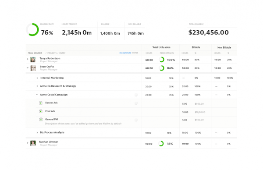
Task: Click the Sean Crafts name
Action: [x=47, y=67]
